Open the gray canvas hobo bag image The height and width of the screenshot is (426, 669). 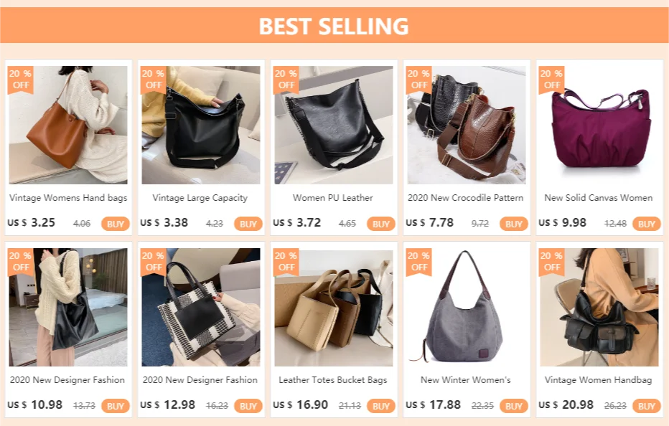pos(467,307)
